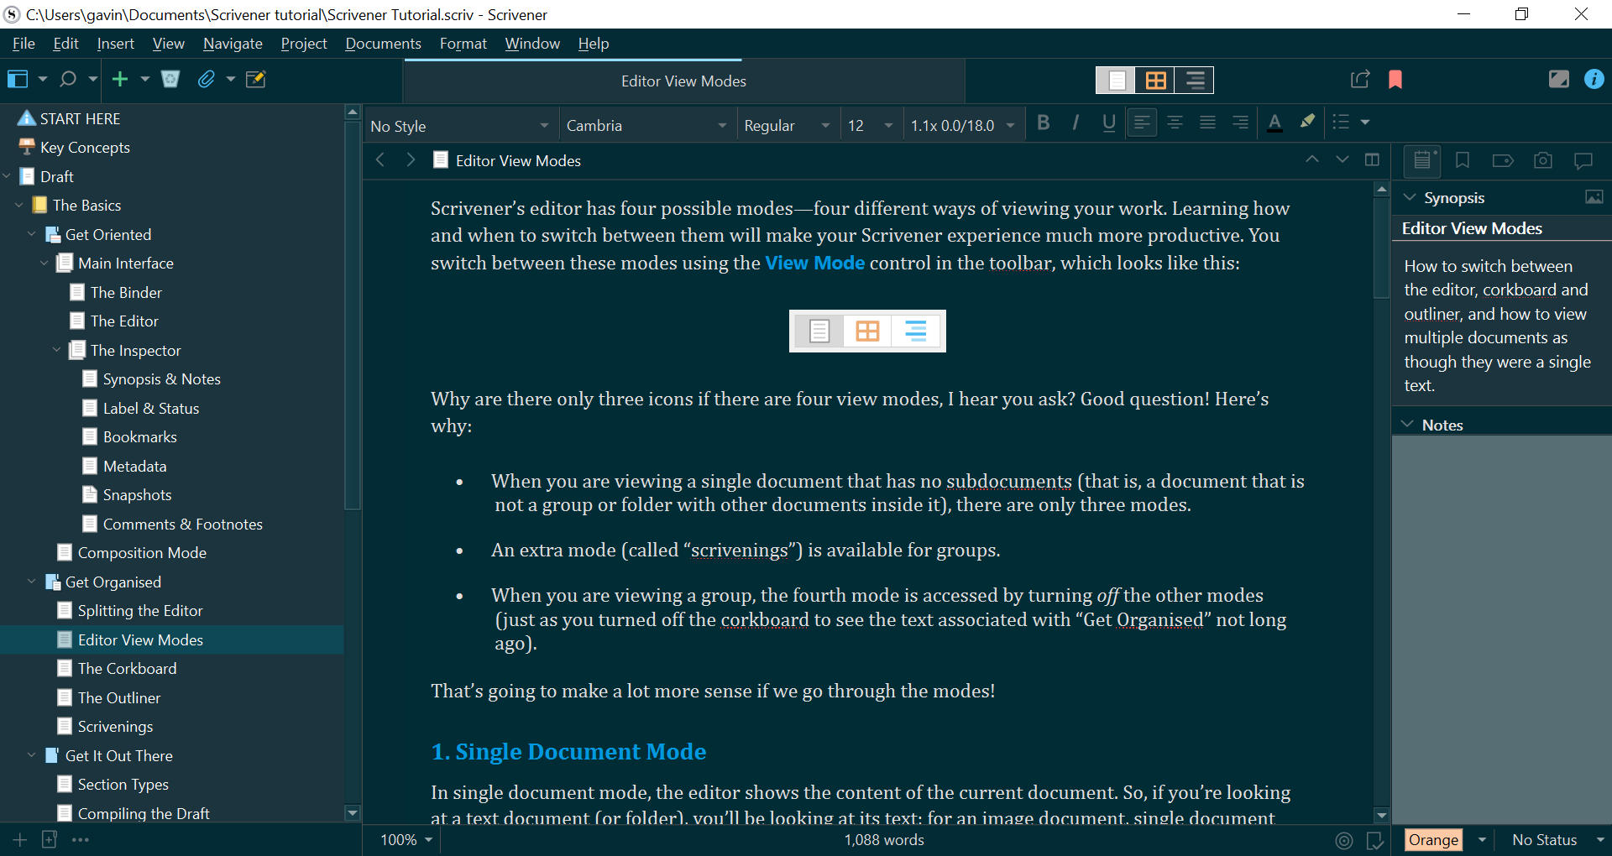Toggle bold formatting
Image resolution: width=1612 pixels, height=856 pixels.
1043,123
